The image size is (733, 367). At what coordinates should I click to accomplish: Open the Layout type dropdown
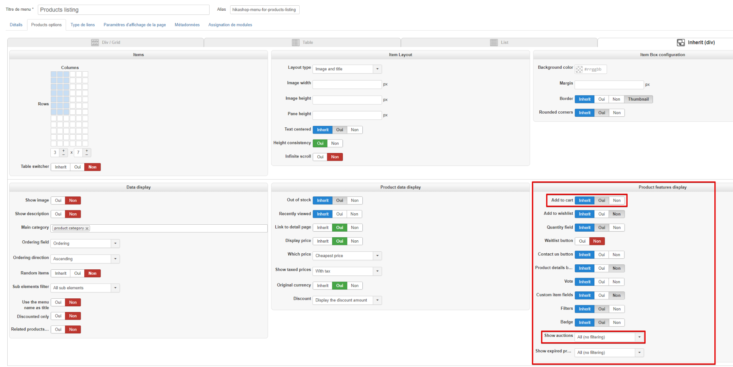(347, 69)
